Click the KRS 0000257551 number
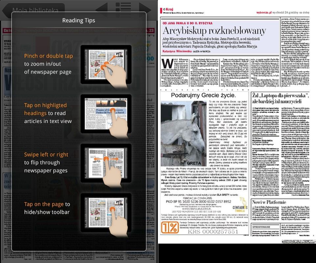Screen dimensions: 316x263 (x=213, y=232)
